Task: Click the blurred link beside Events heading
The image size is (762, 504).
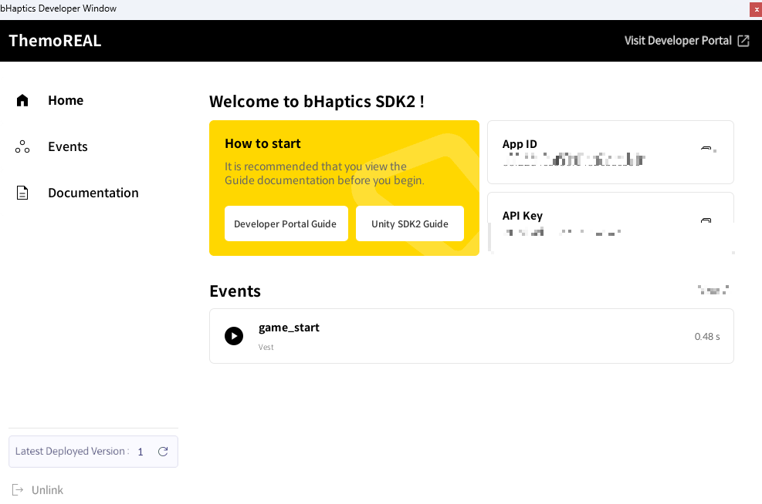Action: (x=713, y=291)
